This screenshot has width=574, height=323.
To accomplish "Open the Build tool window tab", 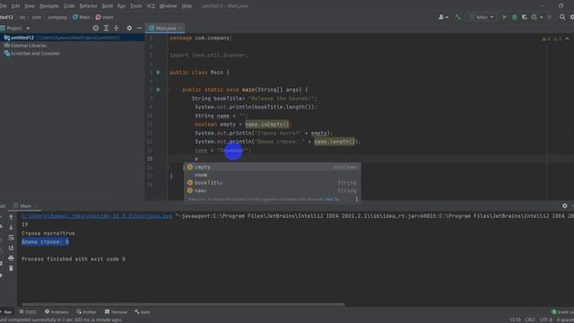I will [143, 312].
